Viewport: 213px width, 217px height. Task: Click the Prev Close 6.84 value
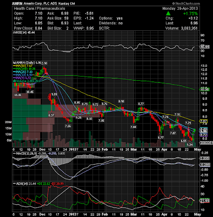pos(38,28)
